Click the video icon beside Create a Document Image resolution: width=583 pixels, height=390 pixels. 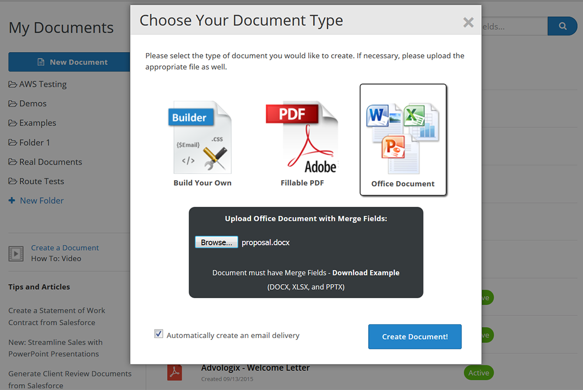tap(16, 253)
